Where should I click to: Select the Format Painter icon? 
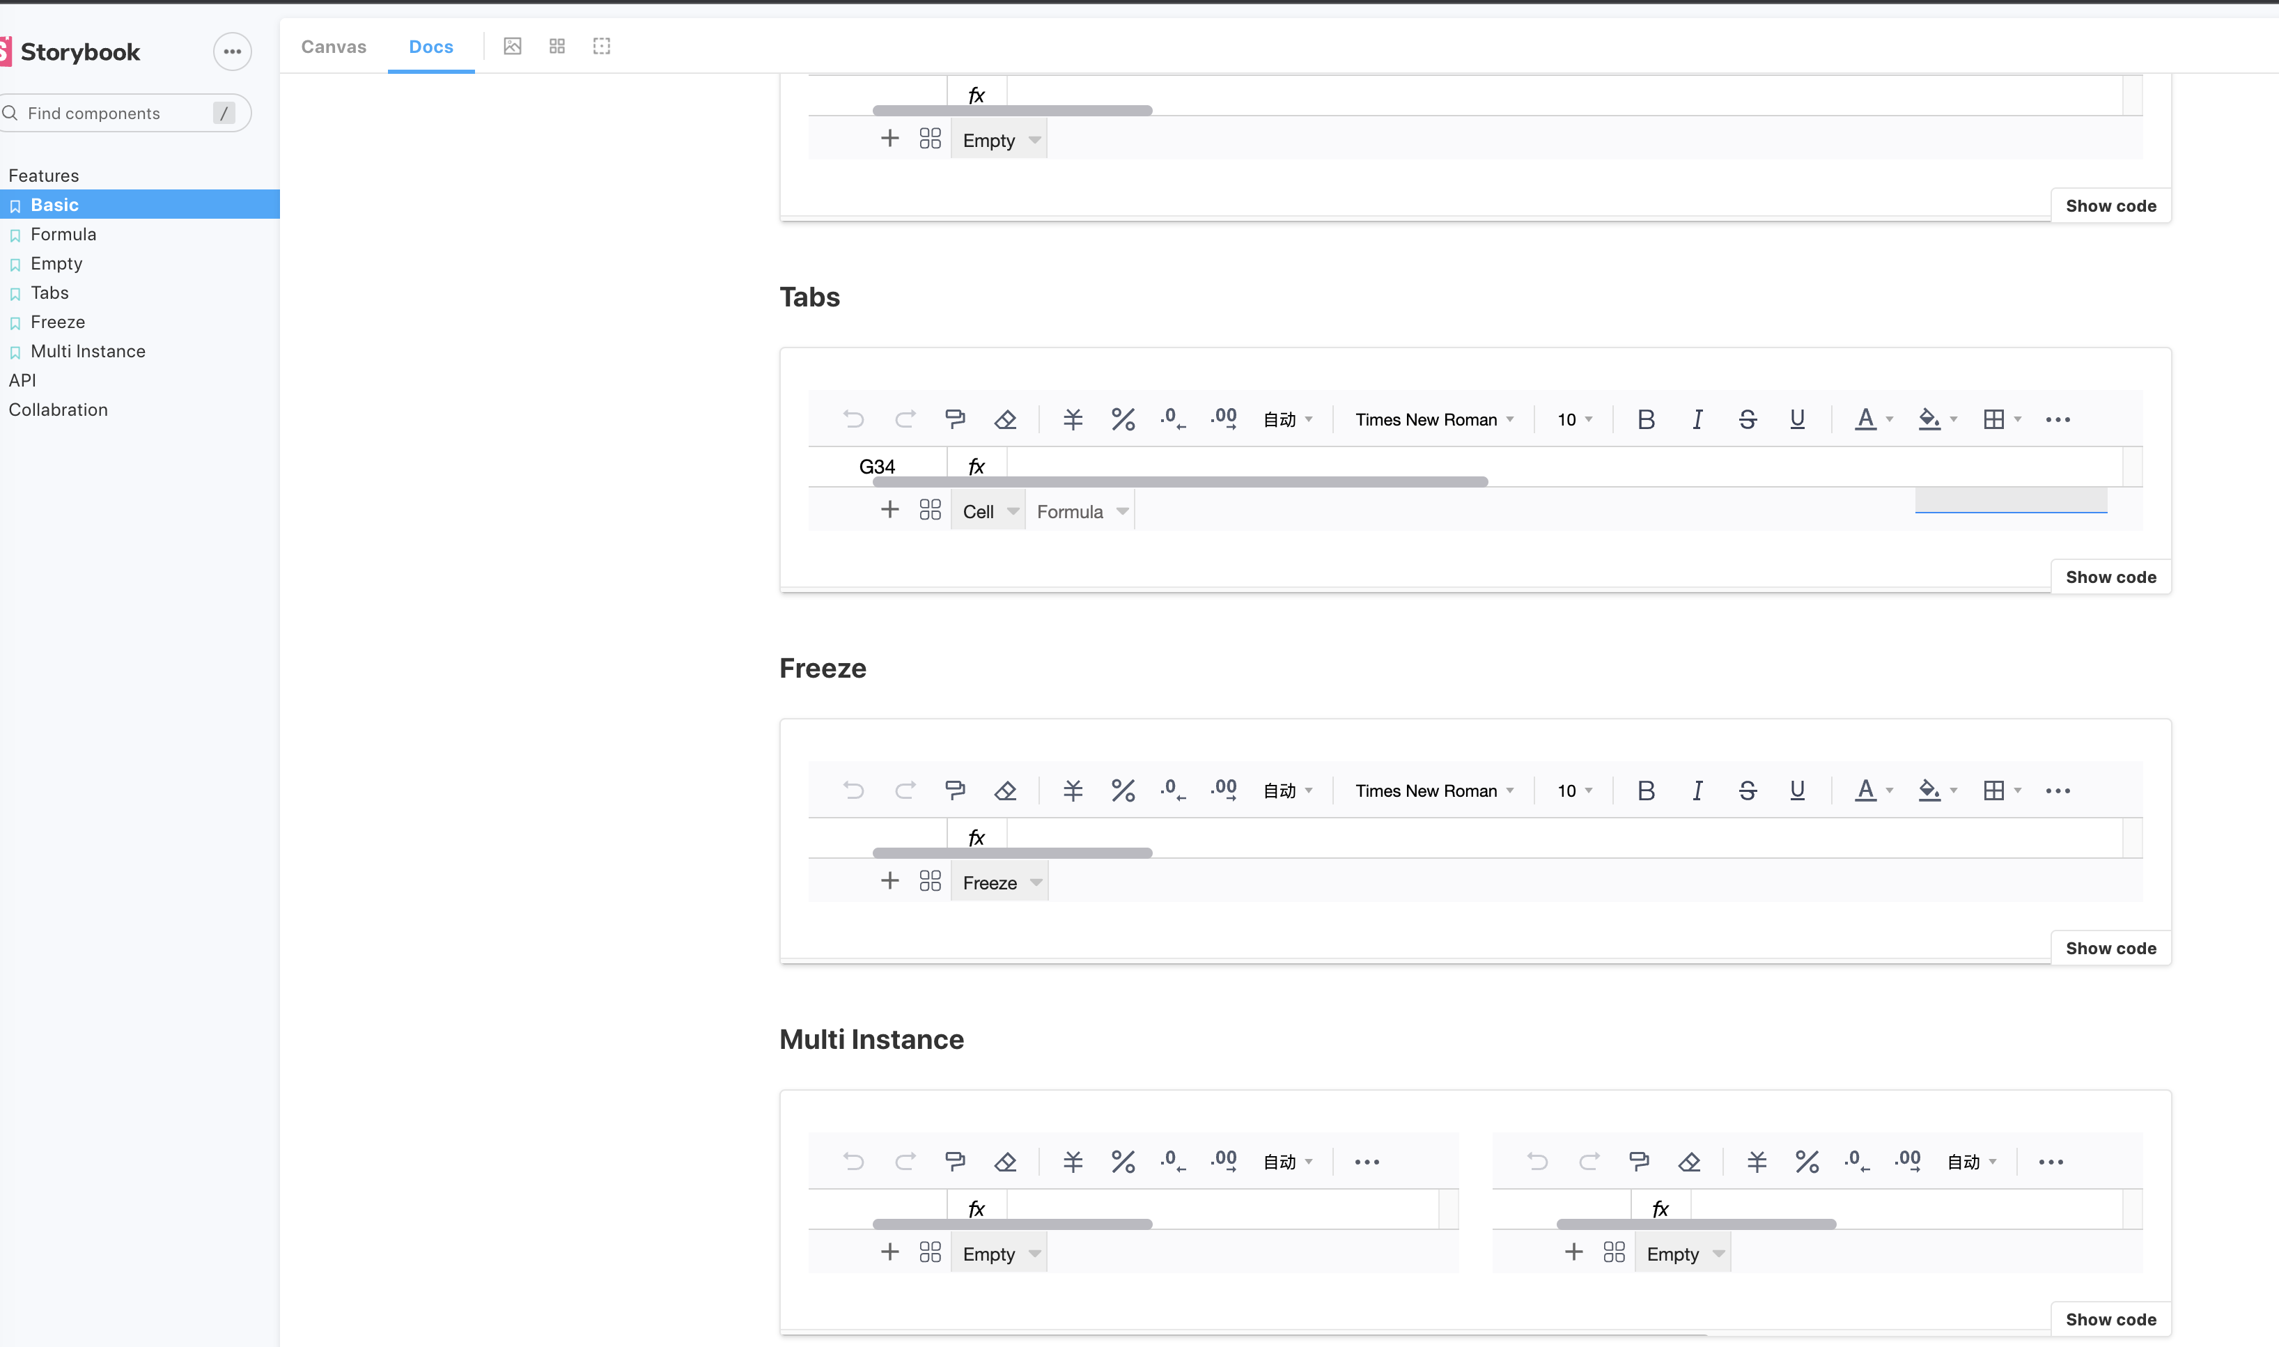955,419
